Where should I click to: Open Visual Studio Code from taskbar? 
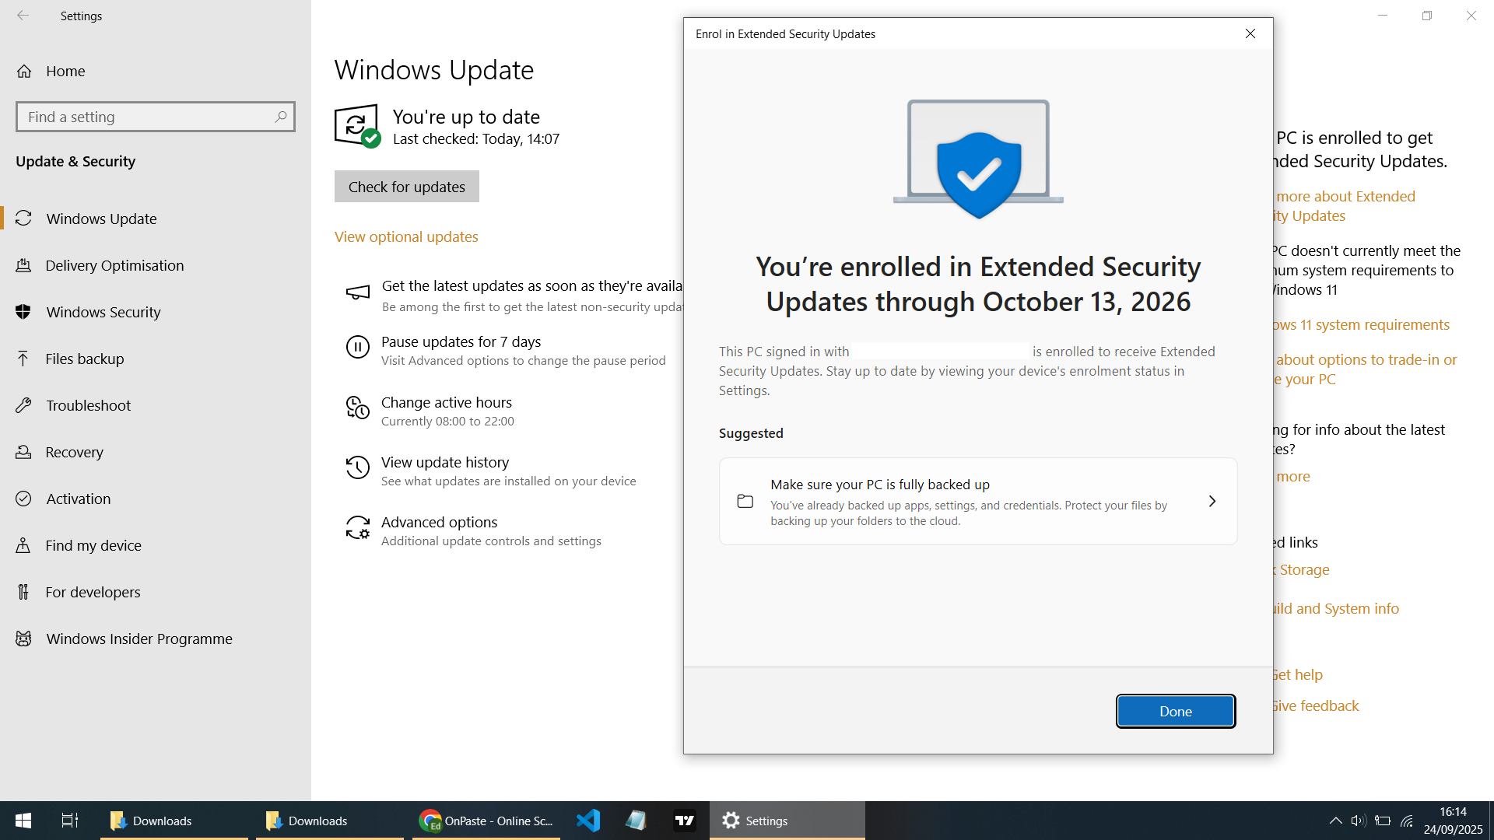[588, 821]
